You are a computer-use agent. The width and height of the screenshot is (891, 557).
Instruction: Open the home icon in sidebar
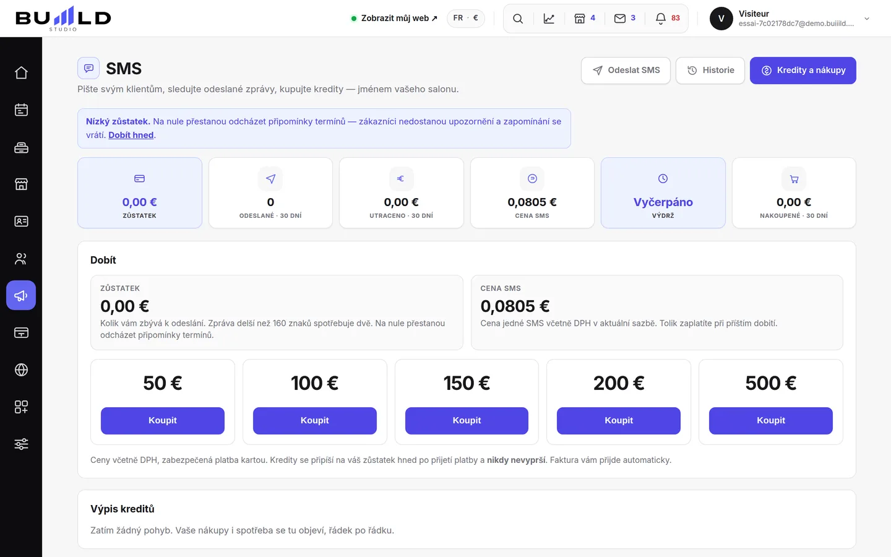(x=21, y=72)
